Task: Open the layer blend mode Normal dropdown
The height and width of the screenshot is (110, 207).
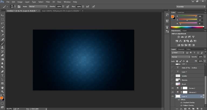Action: (x=181, y=57)
